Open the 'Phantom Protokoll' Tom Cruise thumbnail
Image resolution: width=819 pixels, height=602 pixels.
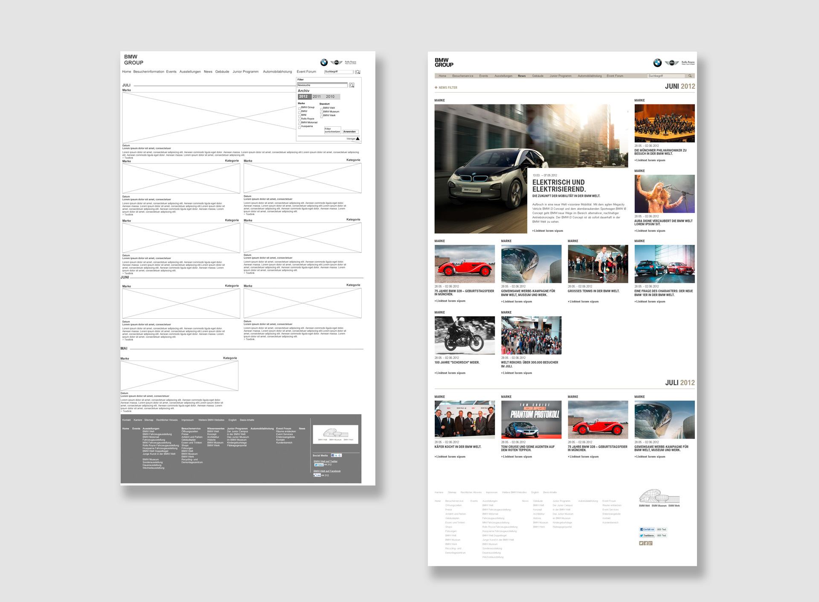click(x=531, y=420)
